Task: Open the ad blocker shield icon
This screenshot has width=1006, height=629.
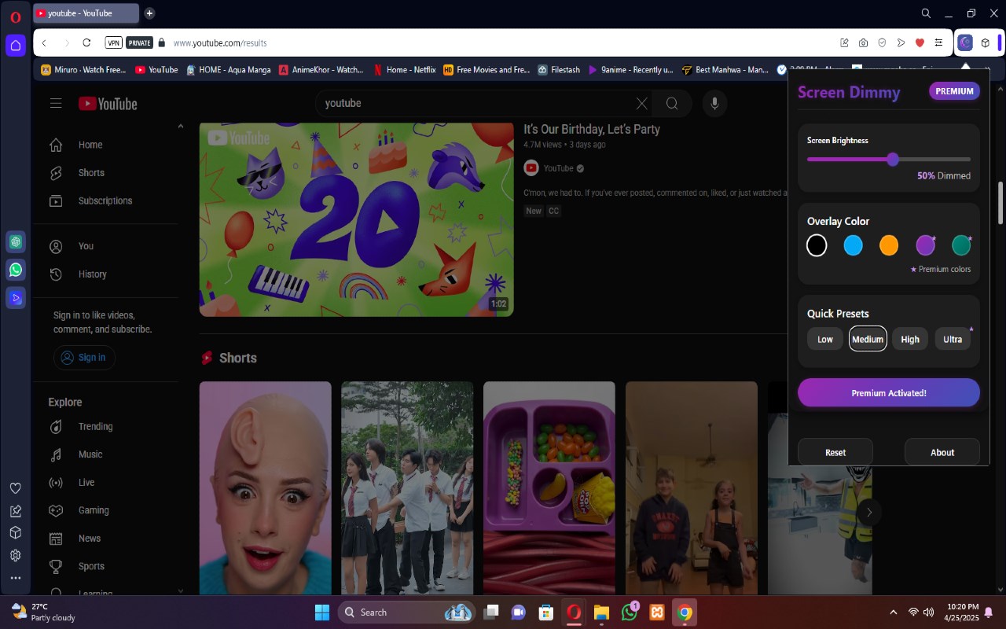Action: point(882,42)
